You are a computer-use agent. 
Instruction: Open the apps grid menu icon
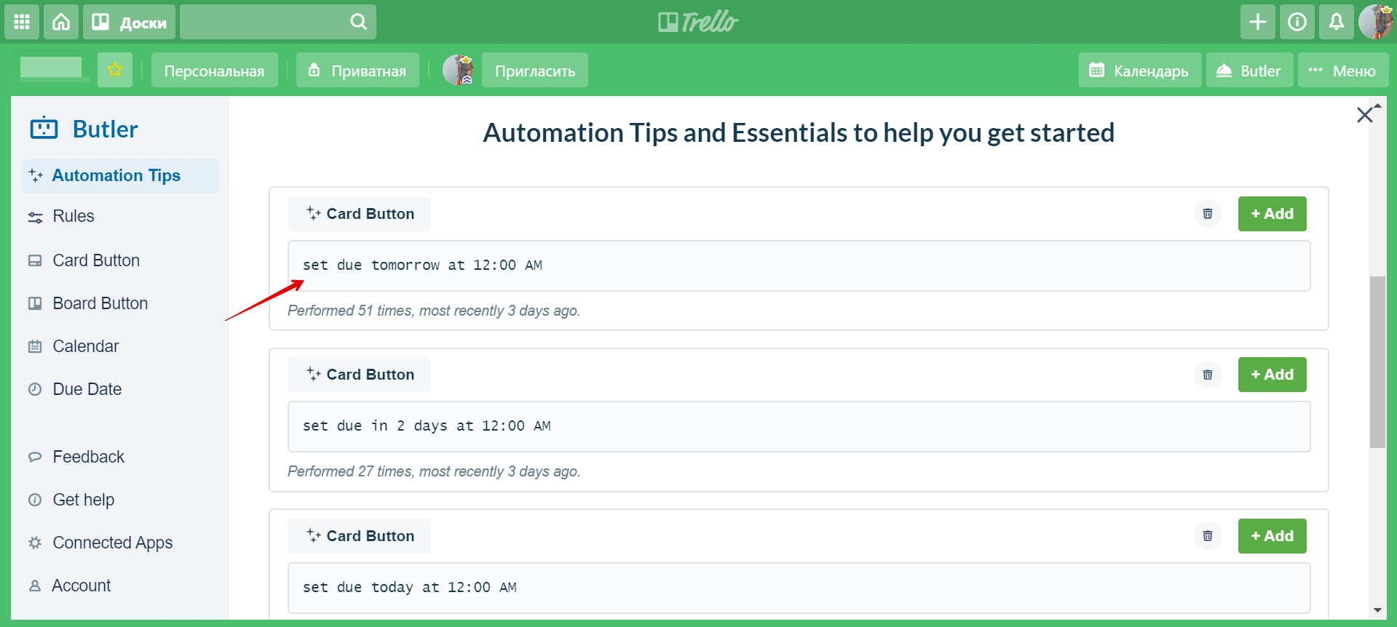(x=22, y=22)
